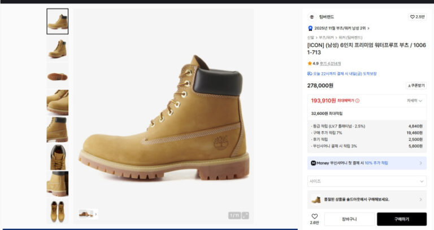Click the delivery truck icon
Screen dimensions: 434x230
click(310, 74)
